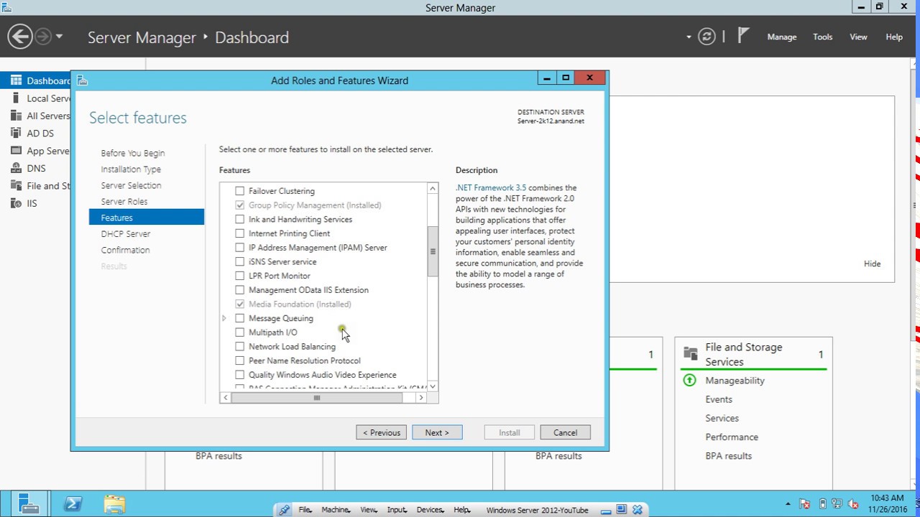The width and height of the screenshot is (920, 517).
Task: Click the File and Storage Services tile icon
Action: click(690, 353)
